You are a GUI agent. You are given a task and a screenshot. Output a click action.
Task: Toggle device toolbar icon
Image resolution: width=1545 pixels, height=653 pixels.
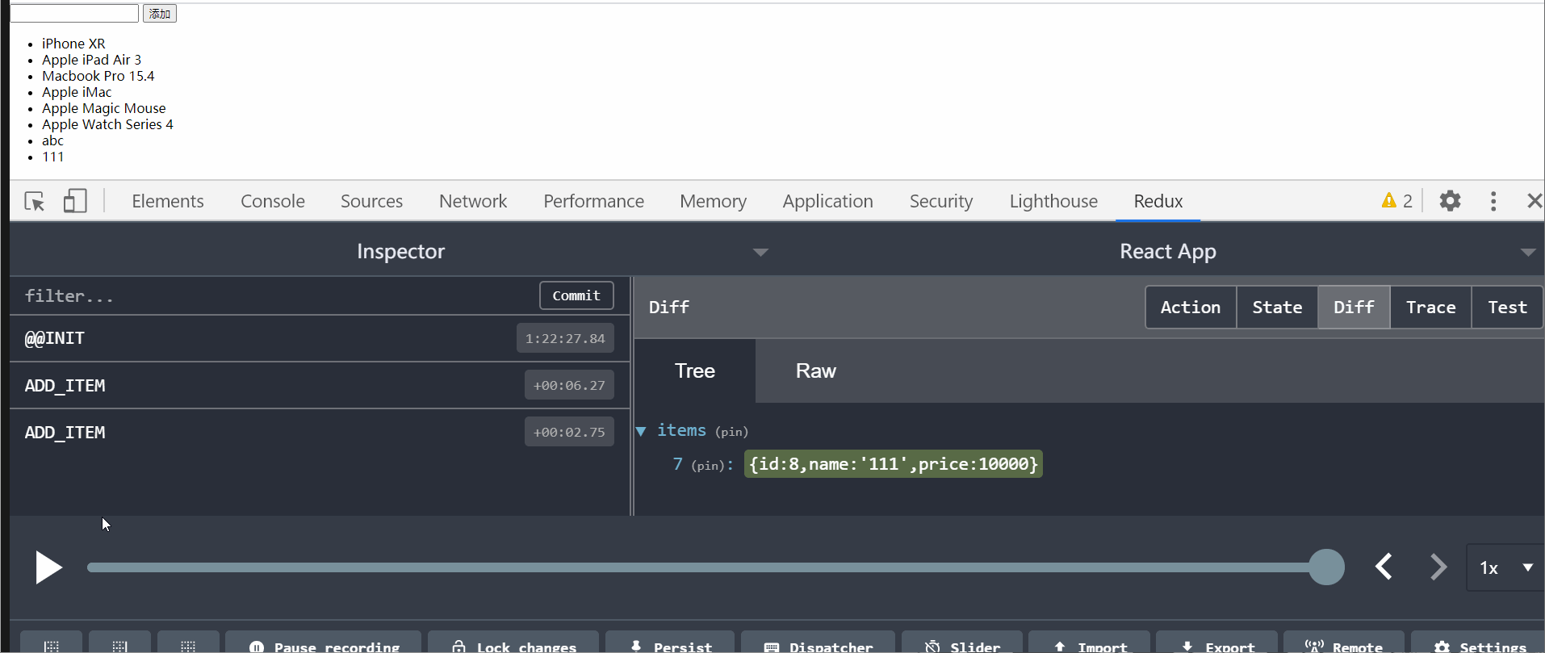(x=75, y=201)
